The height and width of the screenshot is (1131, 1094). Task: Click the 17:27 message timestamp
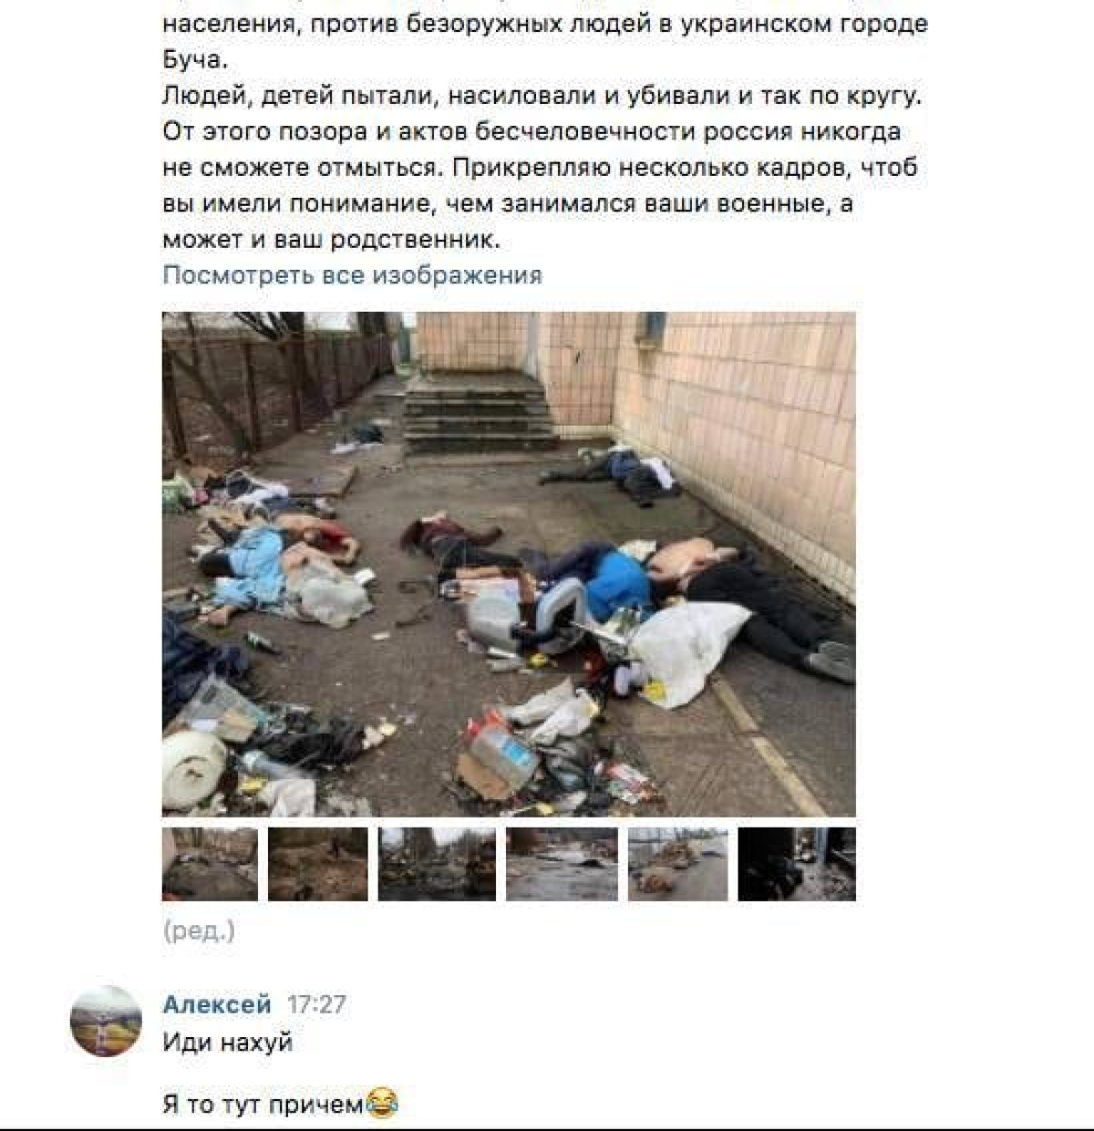pos(316,1004)
